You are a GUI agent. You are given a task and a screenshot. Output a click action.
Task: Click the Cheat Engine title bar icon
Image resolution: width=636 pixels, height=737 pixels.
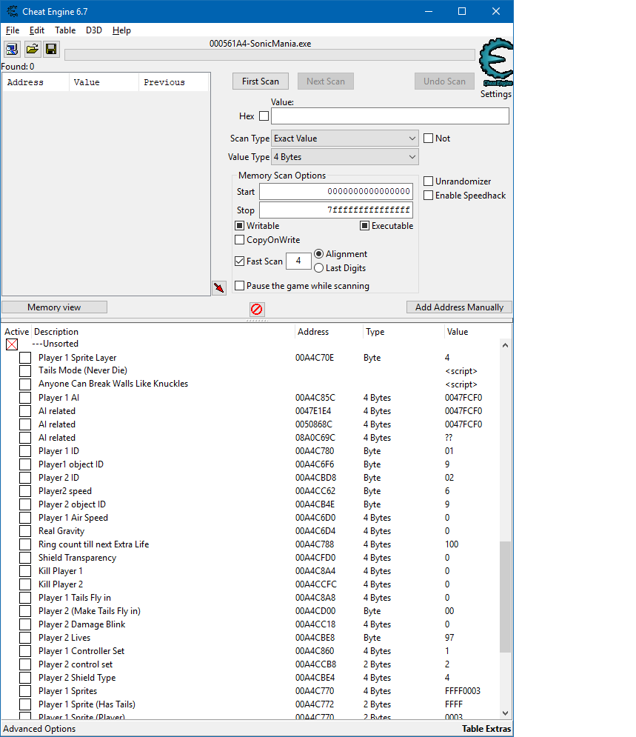pos(13,11)
